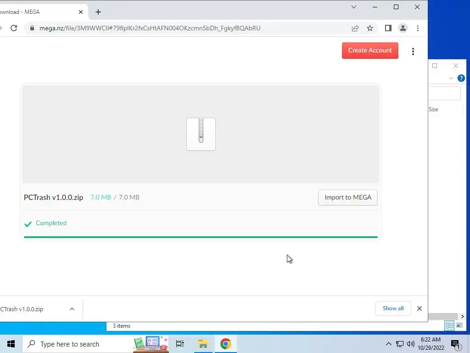
Task: Click the 7.0 MB downloaded size text
Action: (101, 197)
